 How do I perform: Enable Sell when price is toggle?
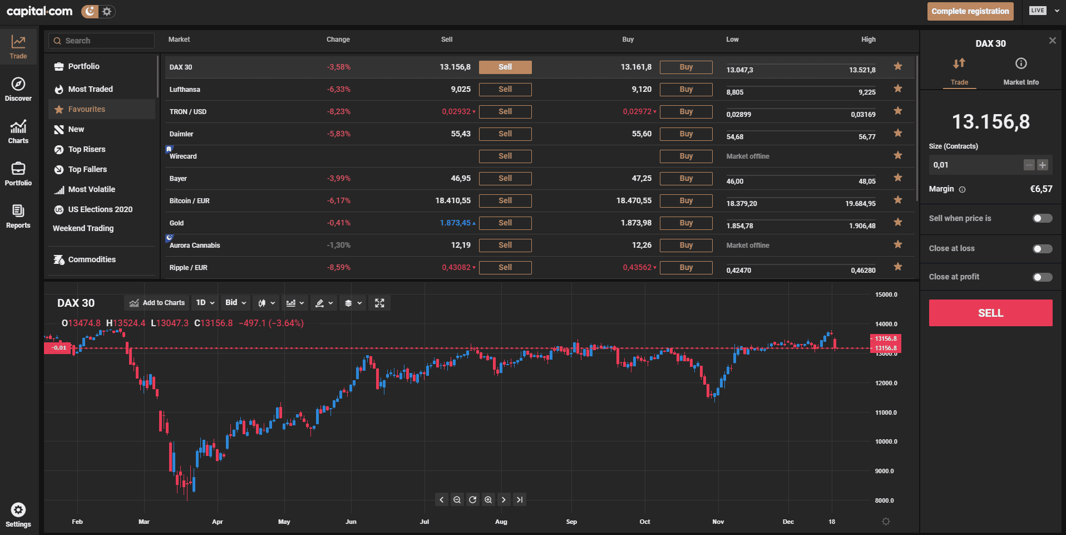tap(1043, 218)
